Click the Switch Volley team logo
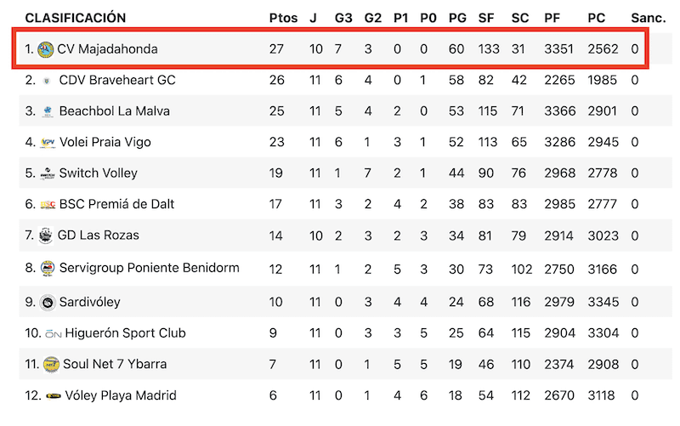 pyautogui.click(x=48, y=173)
